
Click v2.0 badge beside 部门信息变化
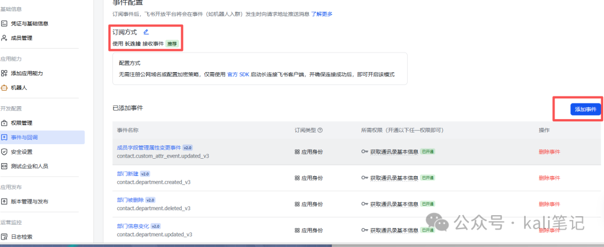(155, 226)
